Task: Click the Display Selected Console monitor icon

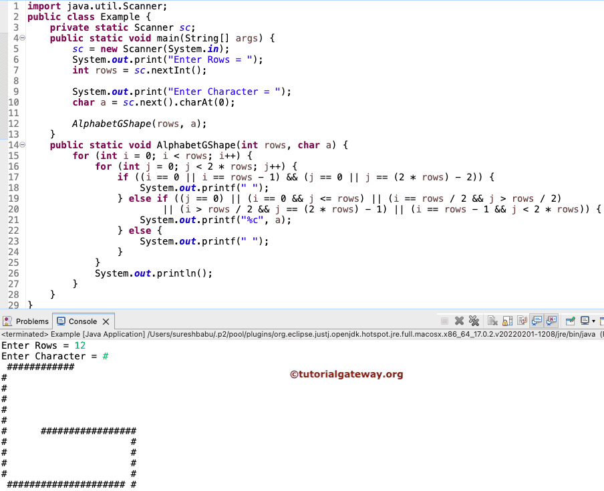Action: 585,321
